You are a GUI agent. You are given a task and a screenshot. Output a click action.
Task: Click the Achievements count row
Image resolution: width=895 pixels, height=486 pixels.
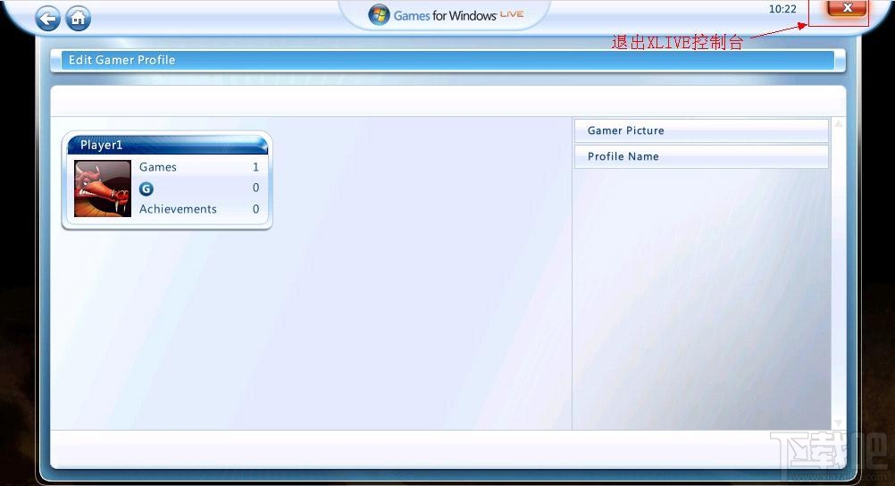tap(199, 209)
